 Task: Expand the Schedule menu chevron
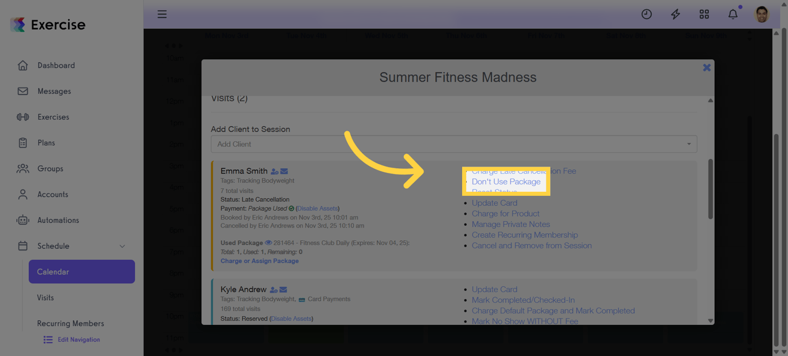click(122, 247)
